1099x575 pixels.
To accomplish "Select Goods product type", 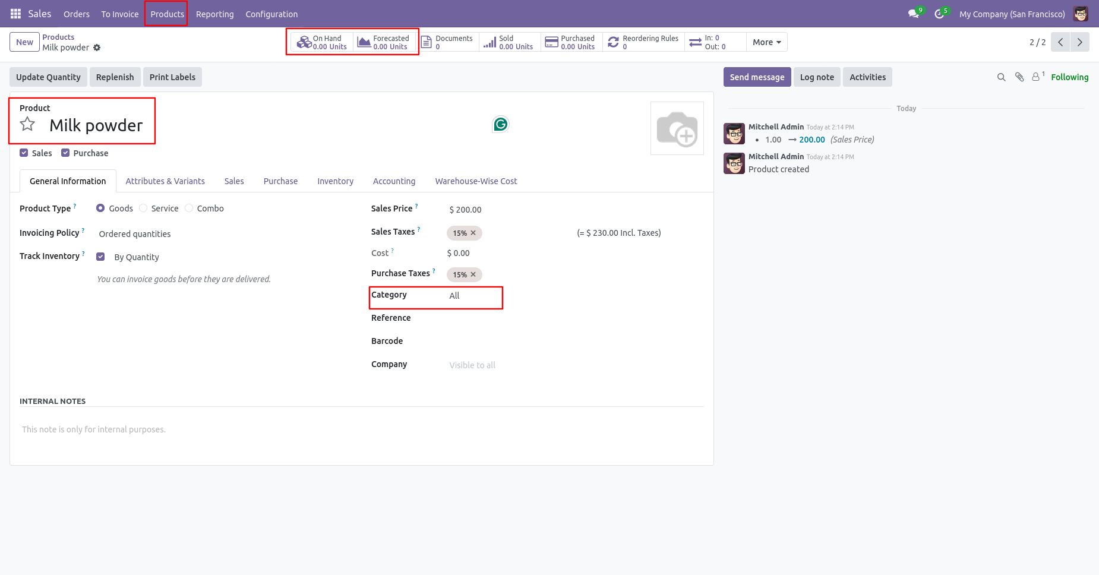I will point(100,208).
